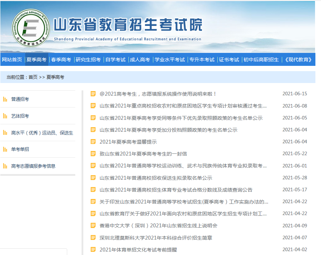Image resolution: width=321 pixels, height=255 pixels.
Task: Open 研究生招考 navigation item
Action: (88, 60)
